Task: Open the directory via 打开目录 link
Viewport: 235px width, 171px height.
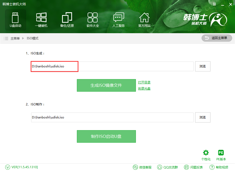Action: click(144, 82)
